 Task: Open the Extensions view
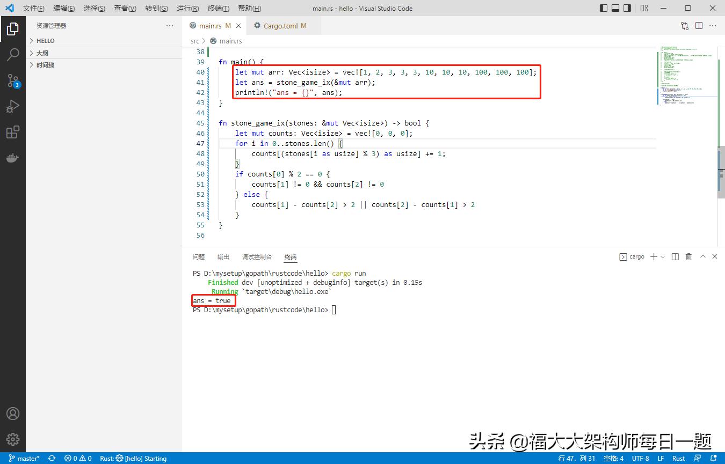click(x=13, y=132)
